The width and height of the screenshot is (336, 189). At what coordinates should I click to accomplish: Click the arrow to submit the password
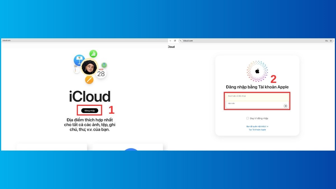285,106
